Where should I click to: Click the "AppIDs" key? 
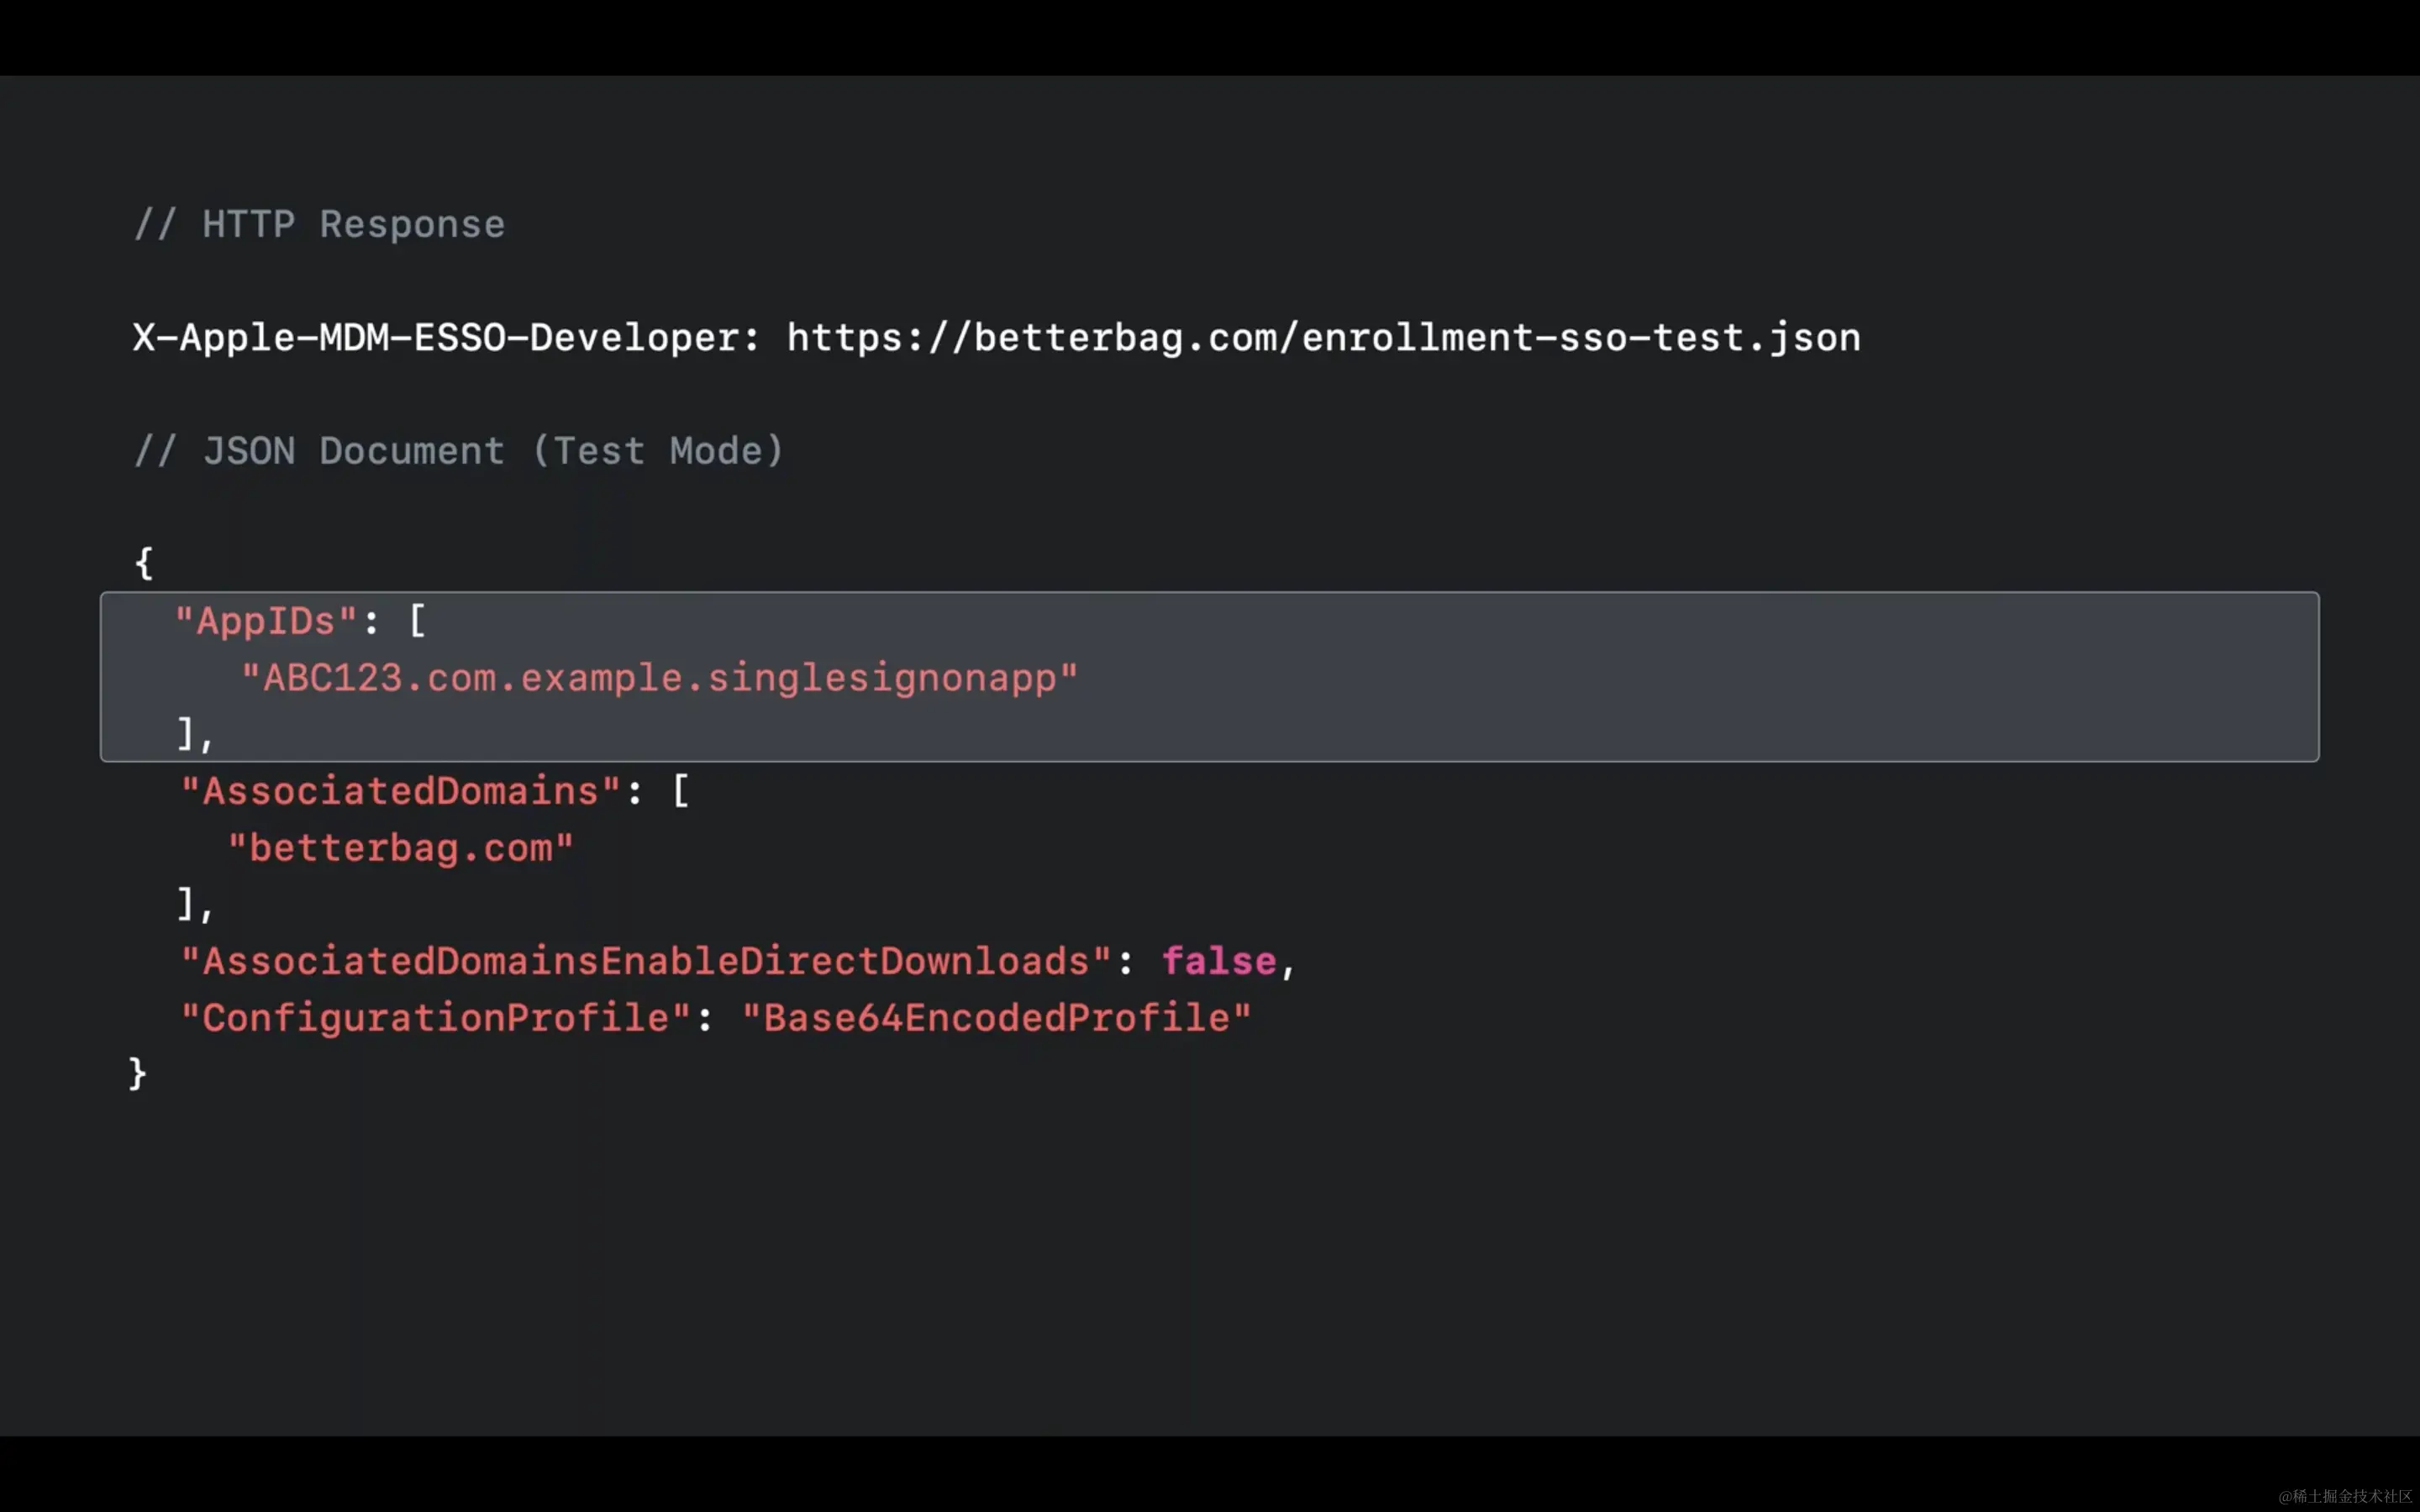(x=266, y=621)
